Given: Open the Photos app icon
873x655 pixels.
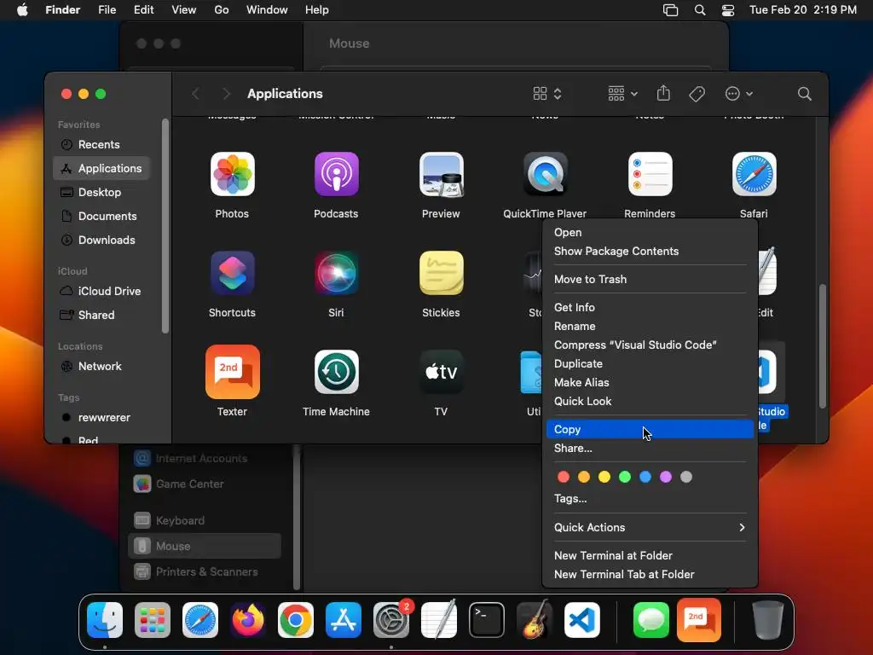Looking at the screenshot, I should 232,174.
